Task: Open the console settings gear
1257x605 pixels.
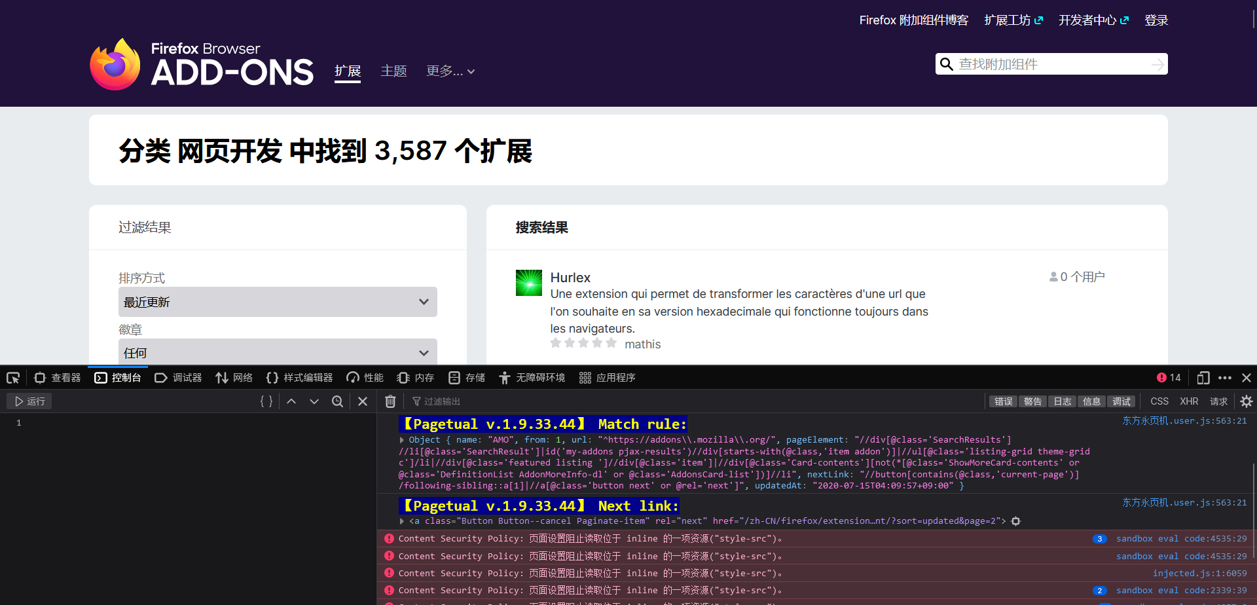Action: tap(1247, 401)
